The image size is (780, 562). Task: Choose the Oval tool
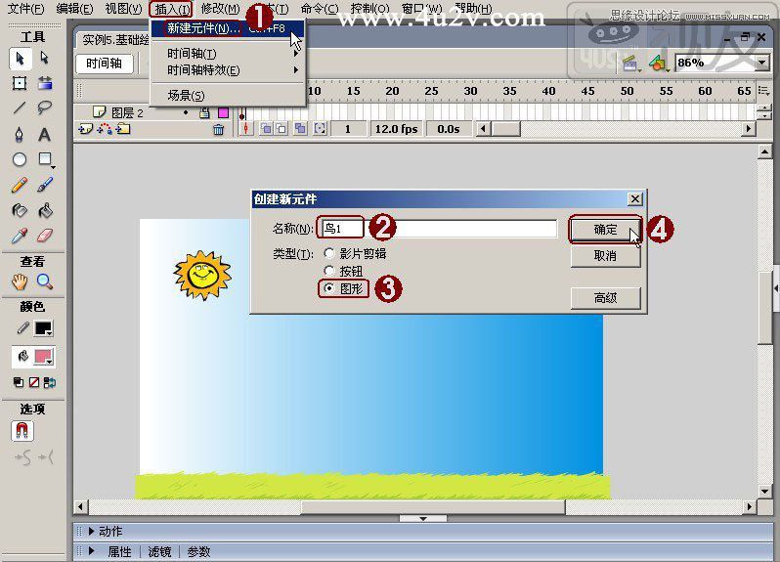tap(19, 159)
